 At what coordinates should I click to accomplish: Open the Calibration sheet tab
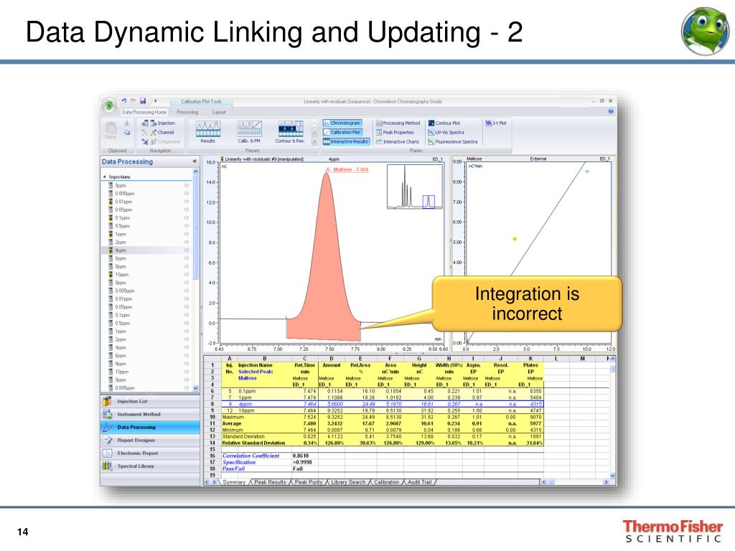pyautogui.click(x=387, y=482)
